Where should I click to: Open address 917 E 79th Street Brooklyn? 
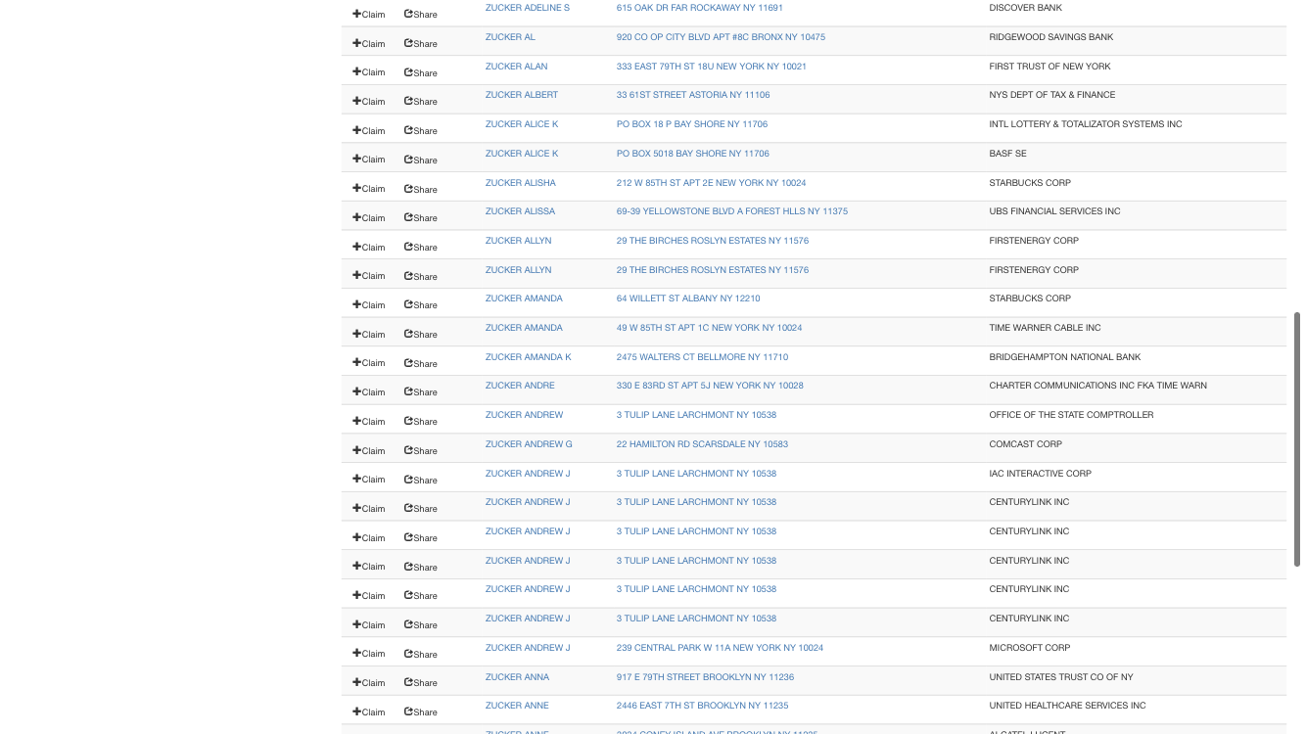(x=705, y=677)
